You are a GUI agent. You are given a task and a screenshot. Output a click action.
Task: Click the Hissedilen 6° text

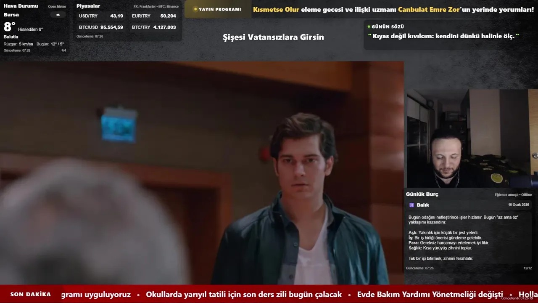click(30, 29)
